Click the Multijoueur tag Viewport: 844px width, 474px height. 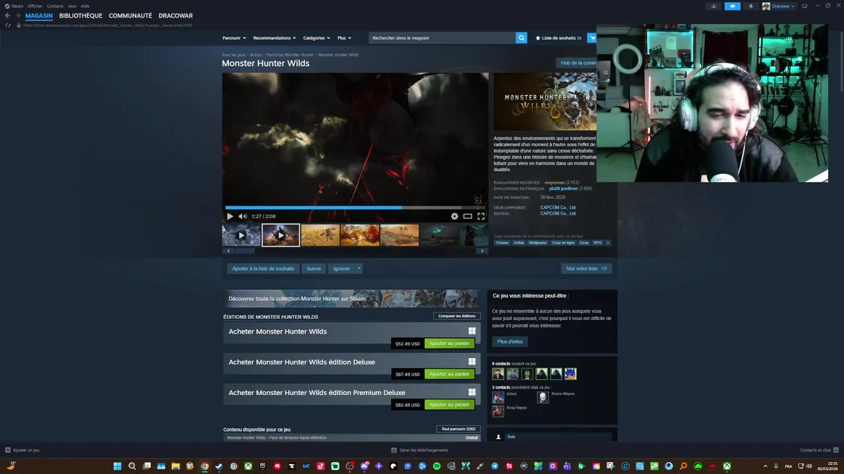538,242
